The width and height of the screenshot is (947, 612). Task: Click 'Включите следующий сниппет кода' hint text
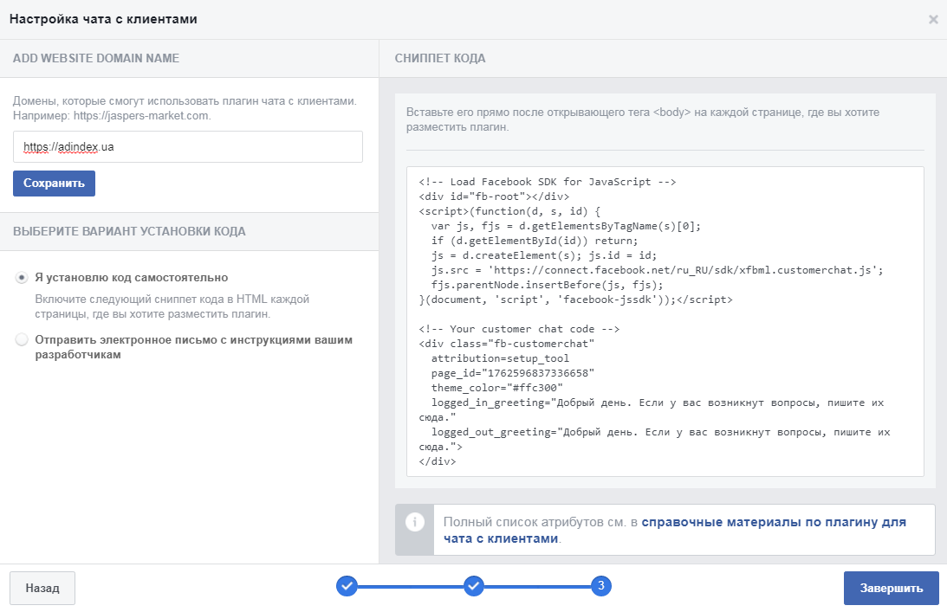tap(172, 306)
